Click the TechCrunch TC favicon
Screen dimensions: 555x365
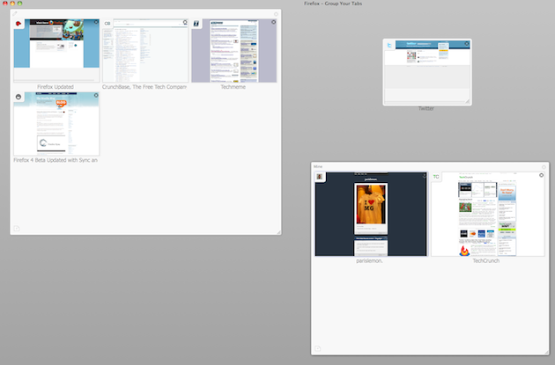[x=435, y=177]
